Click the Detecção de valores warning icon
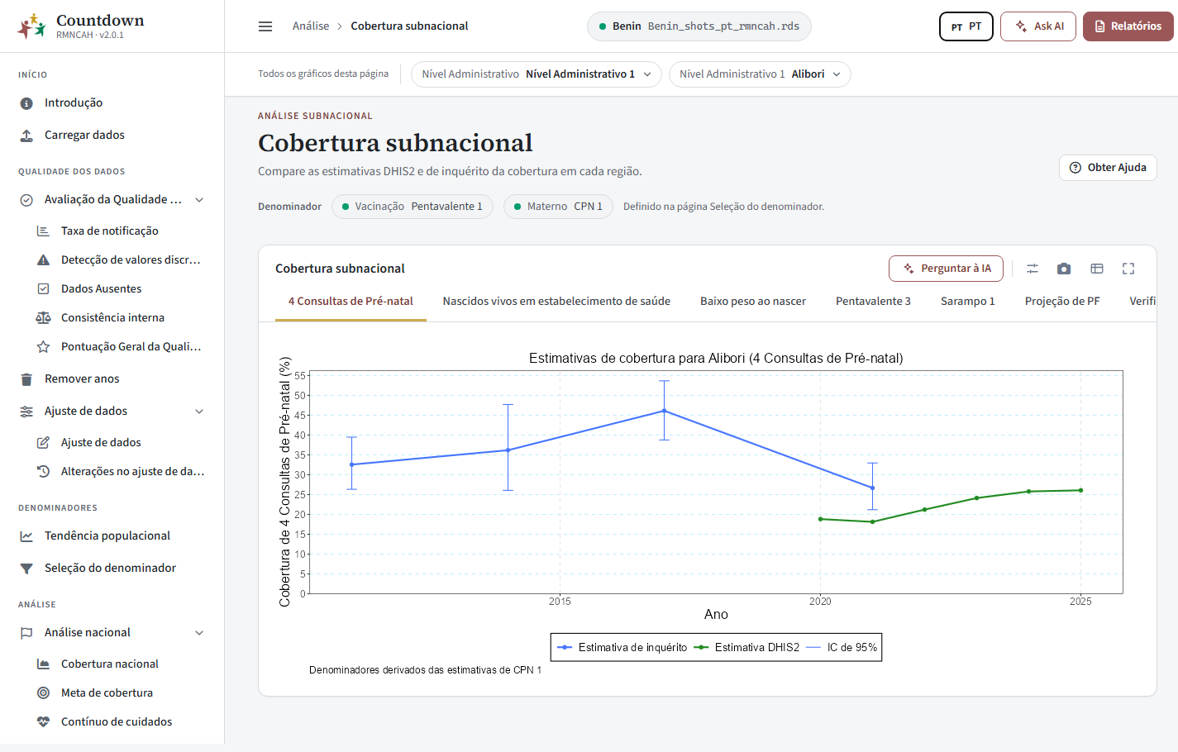 pos(43,260)
